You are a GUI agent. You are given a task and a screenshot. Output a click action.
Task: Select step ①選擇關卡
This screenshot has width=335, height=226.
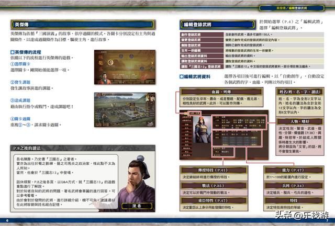pyautogui.click(x=20, y=64)
